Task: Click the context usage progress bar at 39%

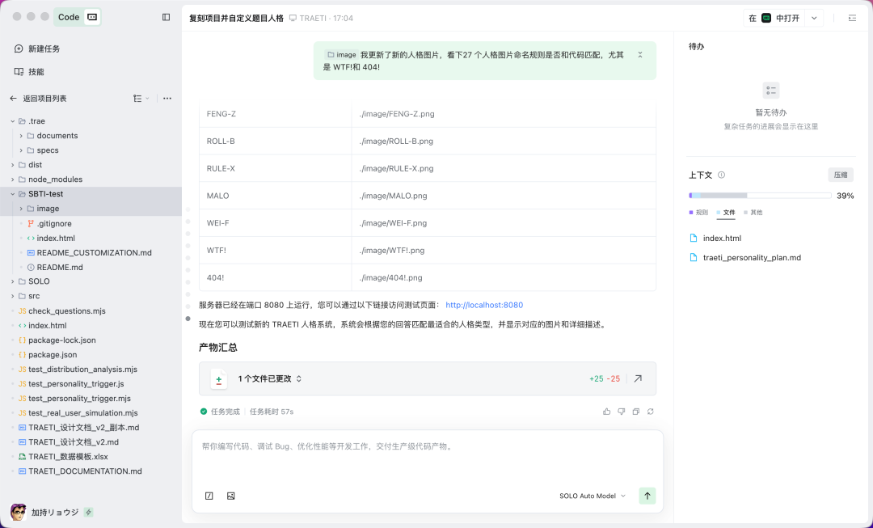Action: coord(760,195)
